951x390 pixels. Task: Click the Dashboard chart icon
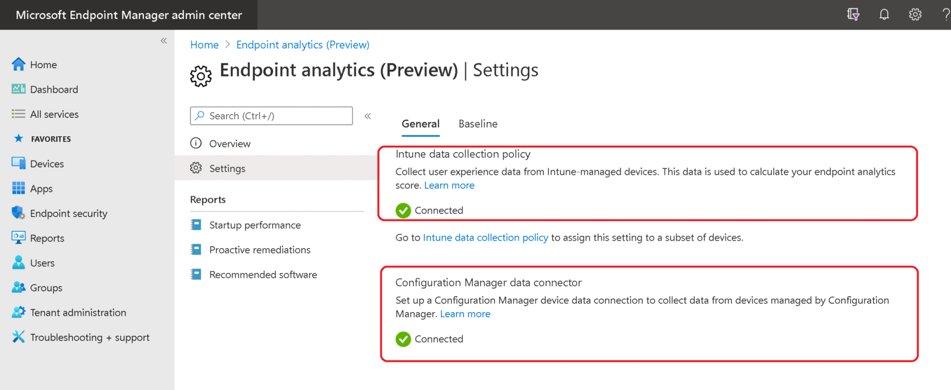tap(19, 89)
